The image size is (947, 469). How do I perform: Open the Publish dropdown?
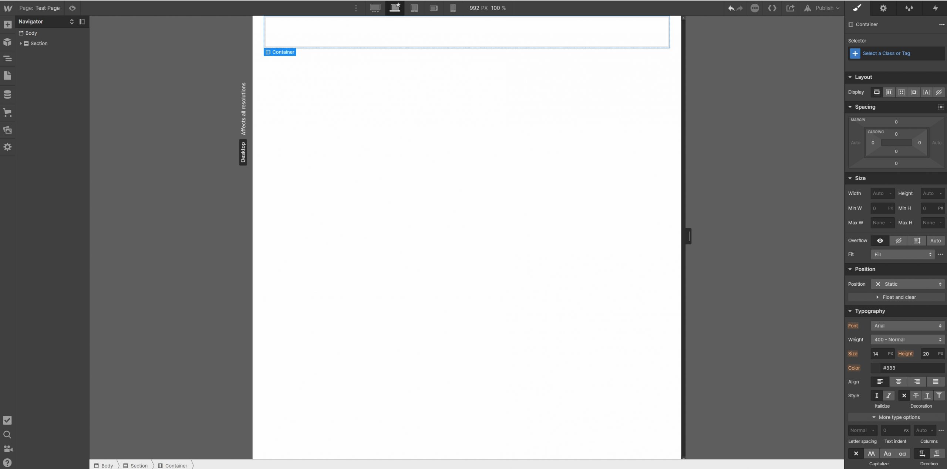[x=822, y=8]
